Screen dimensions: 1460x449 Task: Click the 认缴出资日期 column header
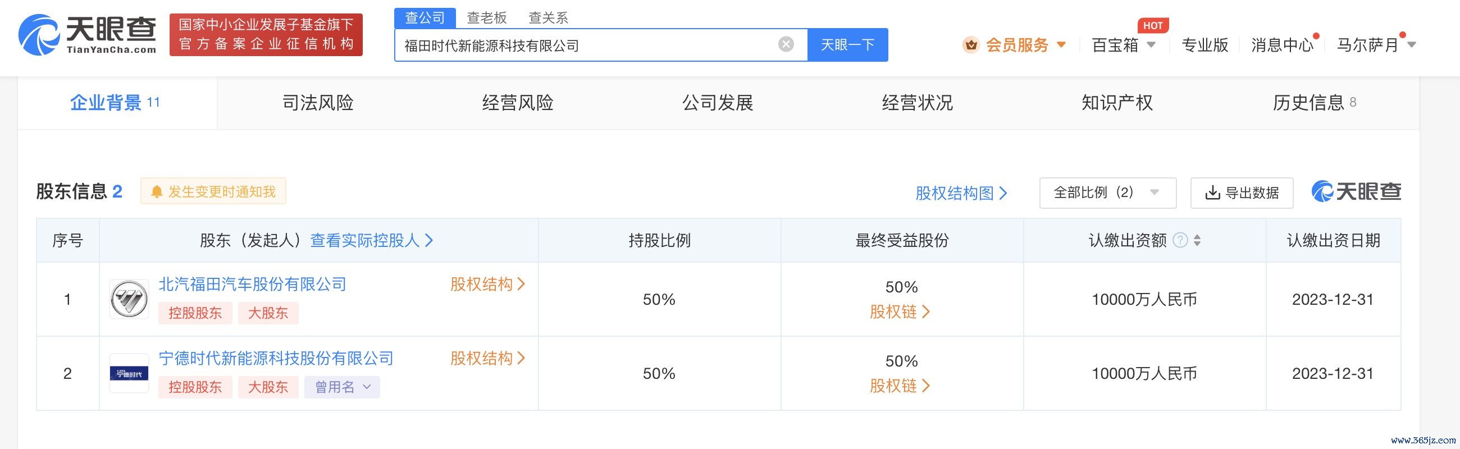pos(1333,240)
